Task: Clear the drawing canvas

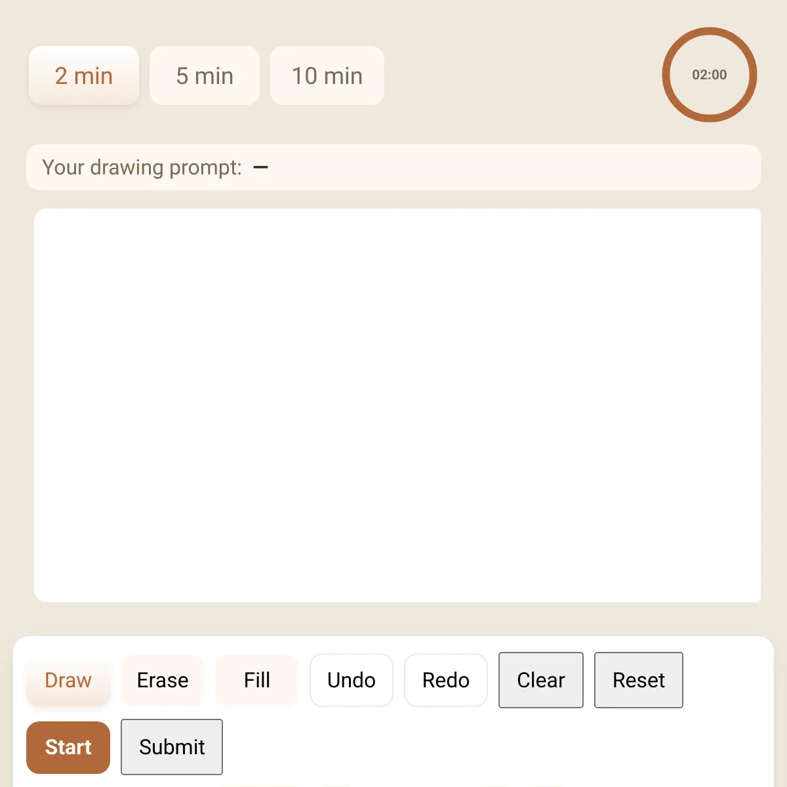Action: (x=541, y=680)
